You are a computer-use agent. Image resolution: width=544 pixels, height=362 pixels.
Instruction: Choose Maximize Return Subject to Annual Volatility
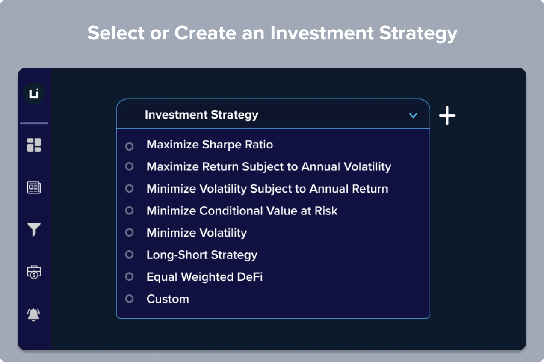pyautogui.click(x=269, y=166)
